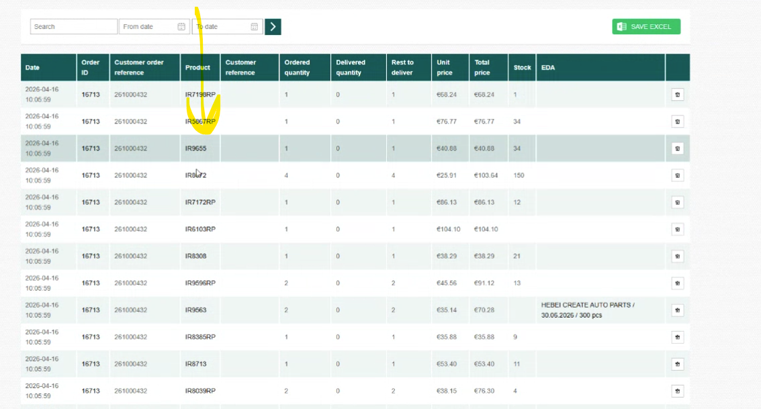Screen dimensions: 761x409
Task: Click into the To date field
Action: point(220,27)
